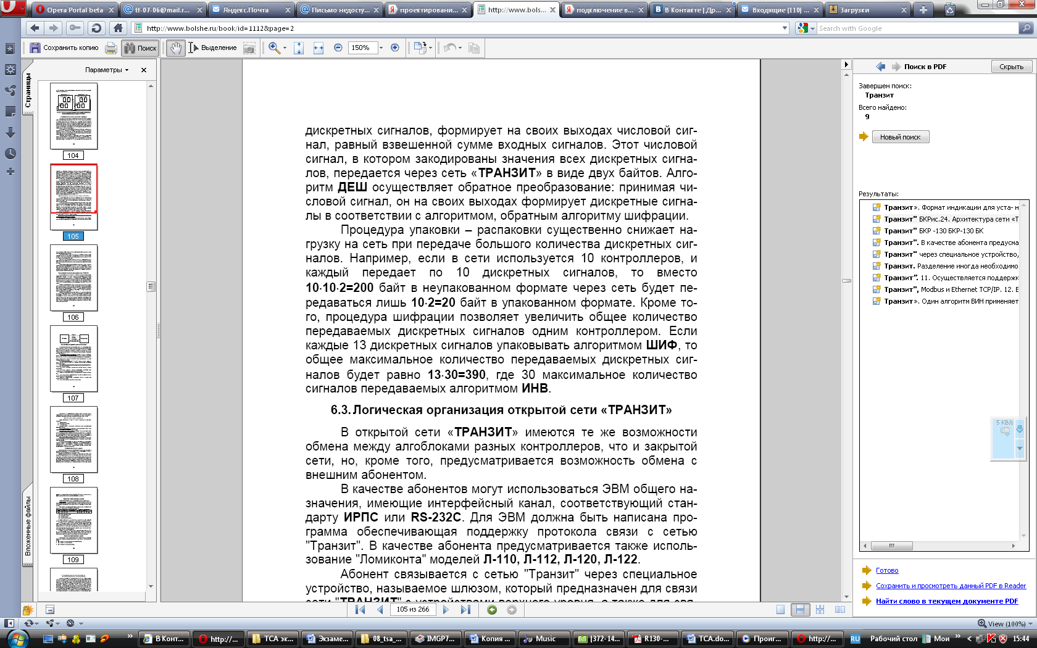Select continuous facing layout icon
Image resolution: width=1037 pixels, height=648 pixels.
point(820,610)
